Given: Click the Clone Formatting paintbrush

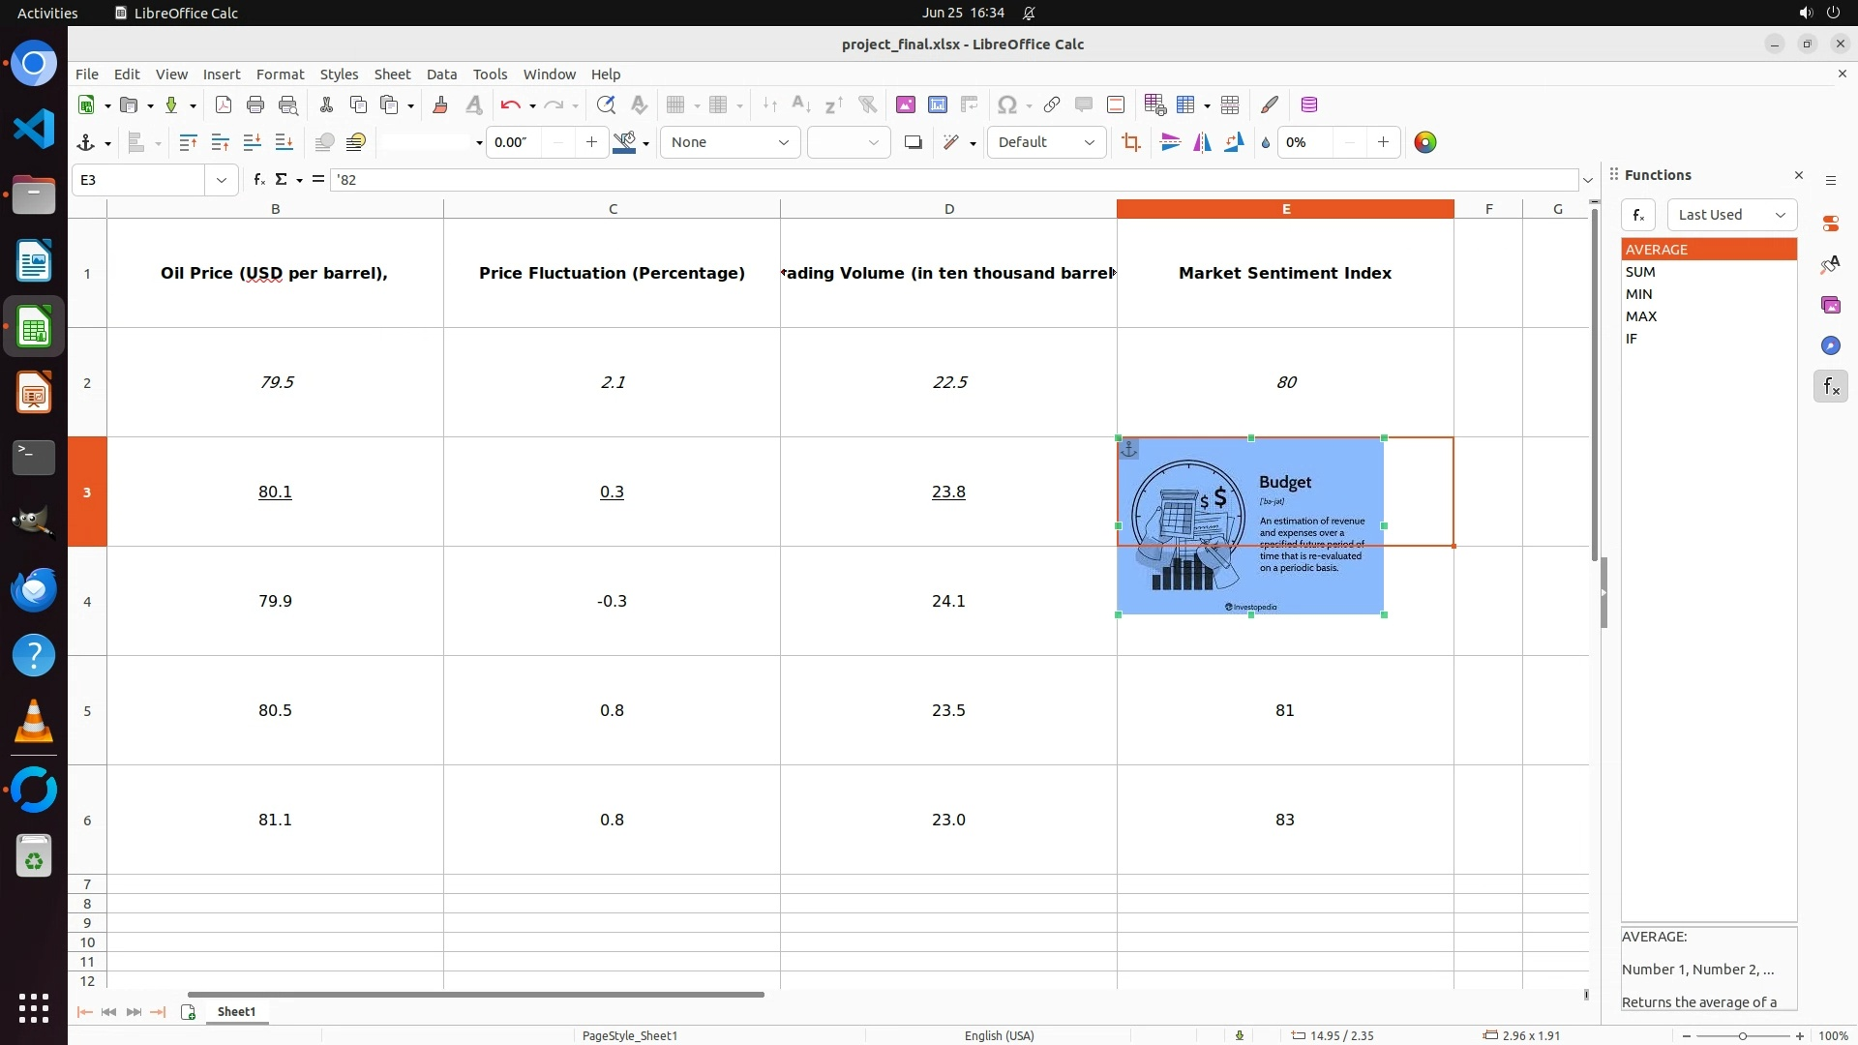Looking at the screenshot, I should click(x=440, y=105).
